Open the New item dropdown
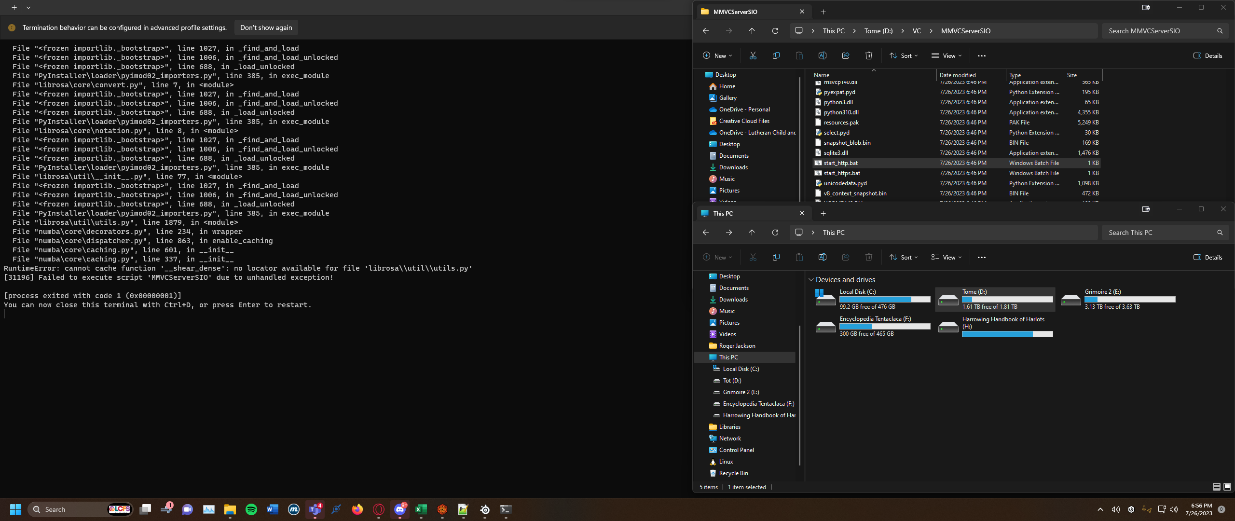The width and height of the screenshot is (1235, 521). pos(717,55)
